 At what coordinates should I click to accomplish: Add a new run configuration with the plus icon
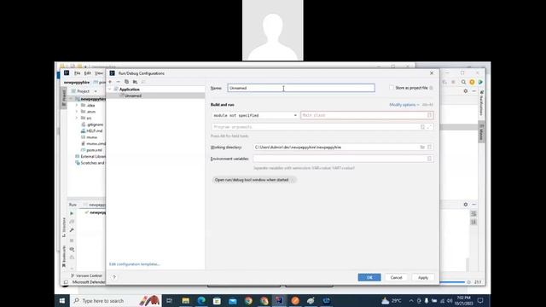pyautogui.click(x=110, y=82)
